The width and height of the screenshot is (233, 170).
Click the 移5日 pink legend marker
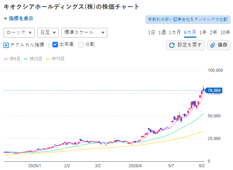click(6, 59)
